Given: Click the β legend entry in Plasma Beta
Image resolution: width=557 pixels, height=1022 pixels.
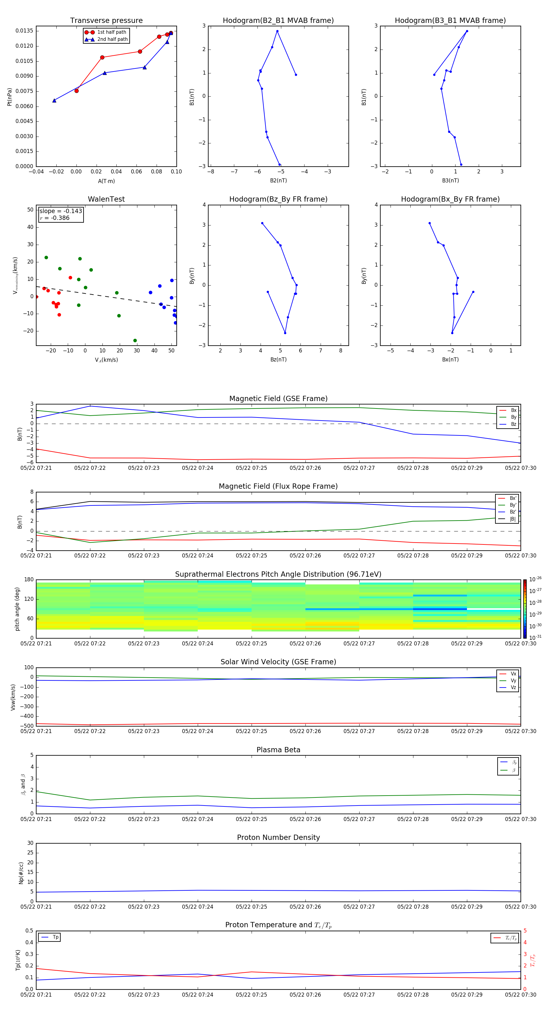Looking at the screenshot, I should [x=508, y=770].
